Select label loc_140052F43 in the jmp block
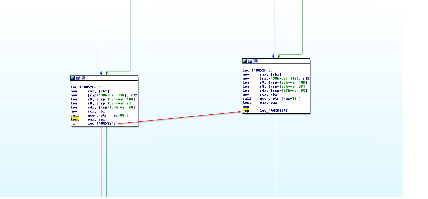The image size is (428, 199). click(x=258, y=70)
